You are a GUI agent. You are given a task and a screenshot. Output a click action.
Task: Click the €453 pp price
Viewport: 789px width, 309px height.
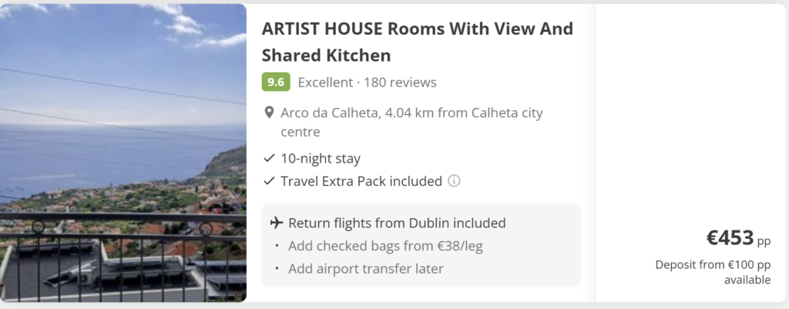pos(737,239)
